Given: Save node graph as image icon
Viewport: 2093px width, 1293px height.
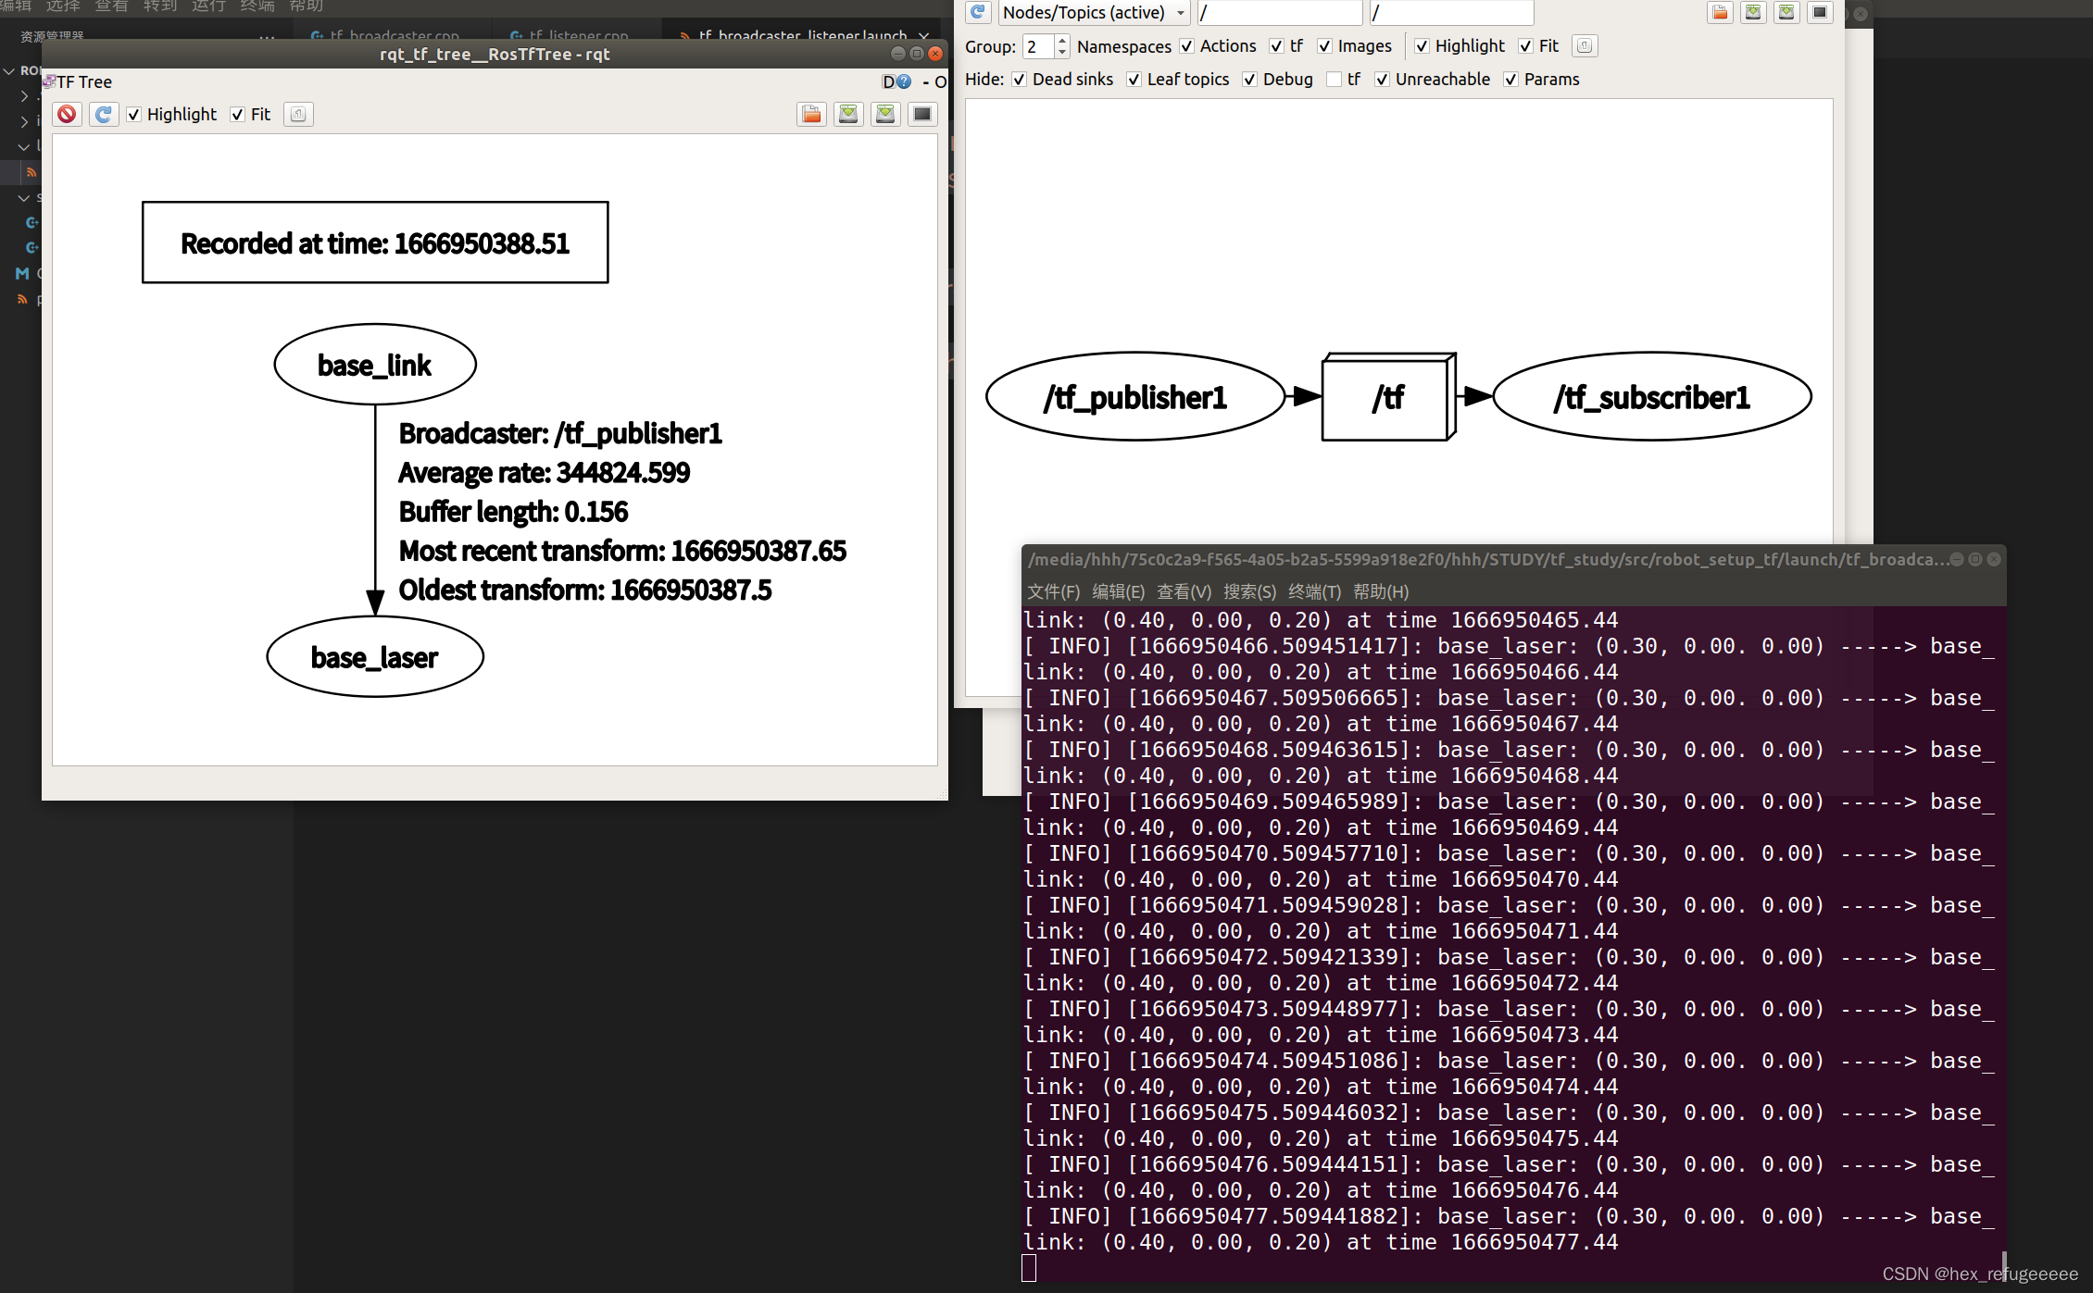Looking at the screenshot, I should pos(1820,12).
